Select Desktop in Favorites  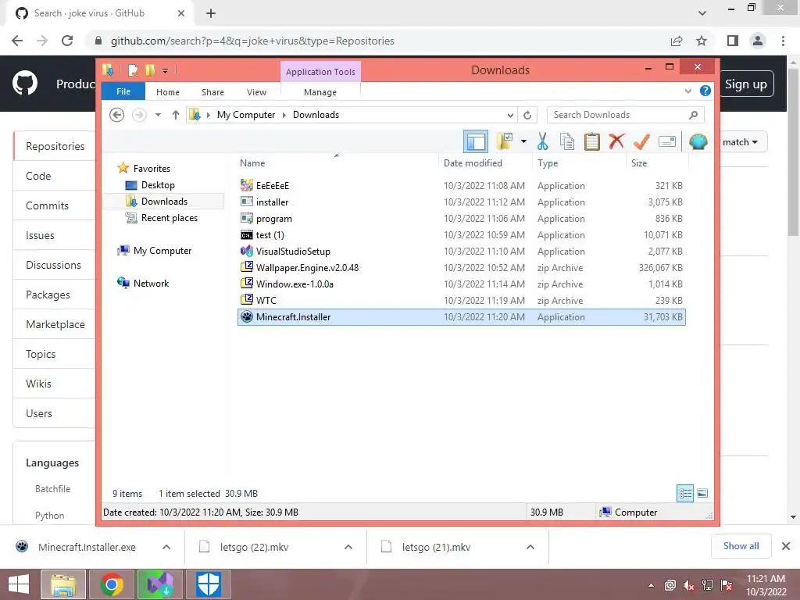[x=158, y=185]
